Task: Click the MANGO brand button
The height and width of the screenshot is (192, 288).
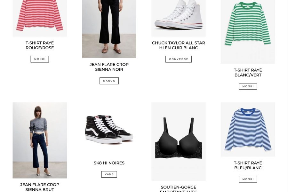Action: 109,81
